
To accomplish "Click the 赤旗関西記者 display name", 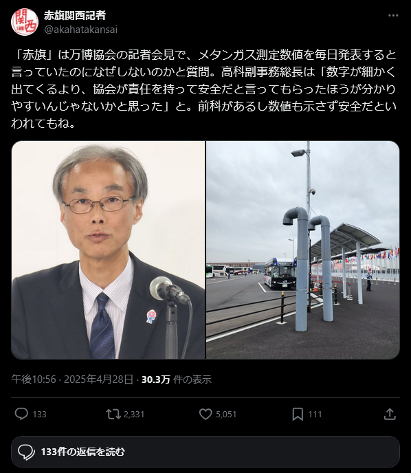I will 75,15.
